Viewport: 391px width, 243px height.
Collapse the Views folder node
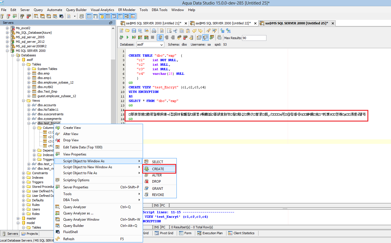[x=24, y=101]
